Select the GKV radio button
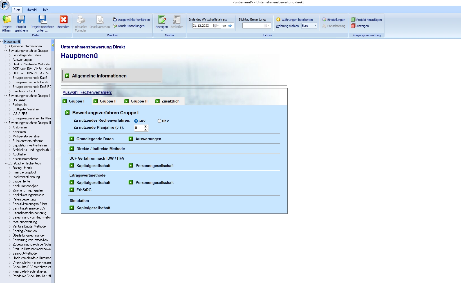This screenshot has height=283, width=461. click(x=136, y=121)
